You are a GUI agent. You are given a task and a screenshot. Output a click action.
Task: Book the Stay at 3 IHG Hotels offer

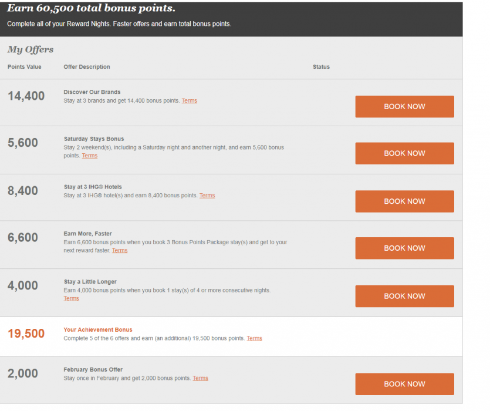tap(404, 201)
